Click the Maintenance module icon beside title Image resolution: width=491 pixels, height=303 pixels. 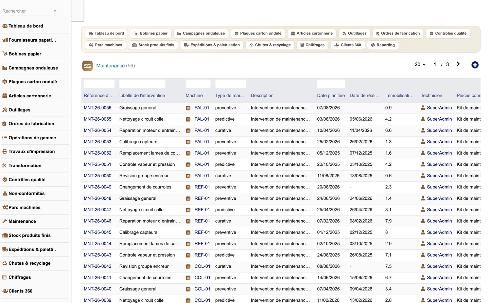[87, 66]
